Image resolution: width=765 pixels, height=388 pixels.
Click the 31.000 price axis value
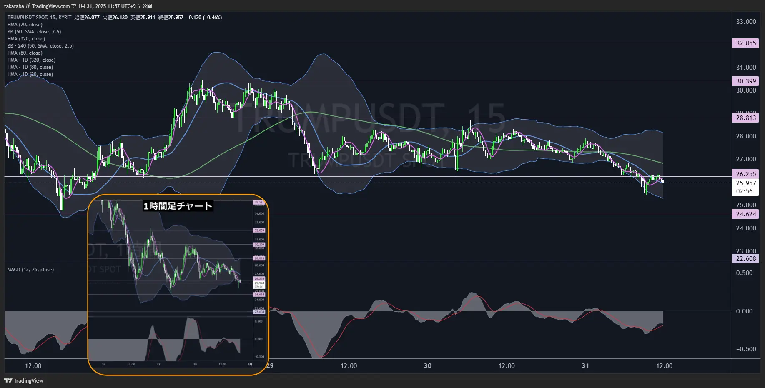[x=746, y=68]
